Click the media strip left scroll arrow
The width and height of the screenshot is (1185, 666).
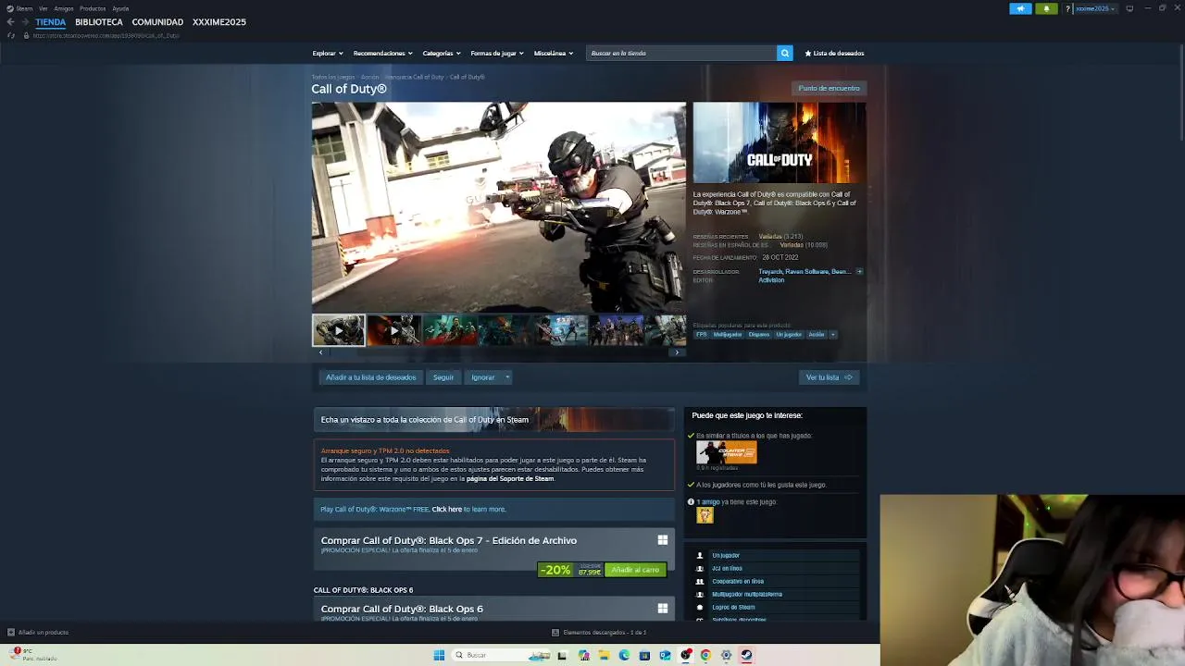pos(321,352)
